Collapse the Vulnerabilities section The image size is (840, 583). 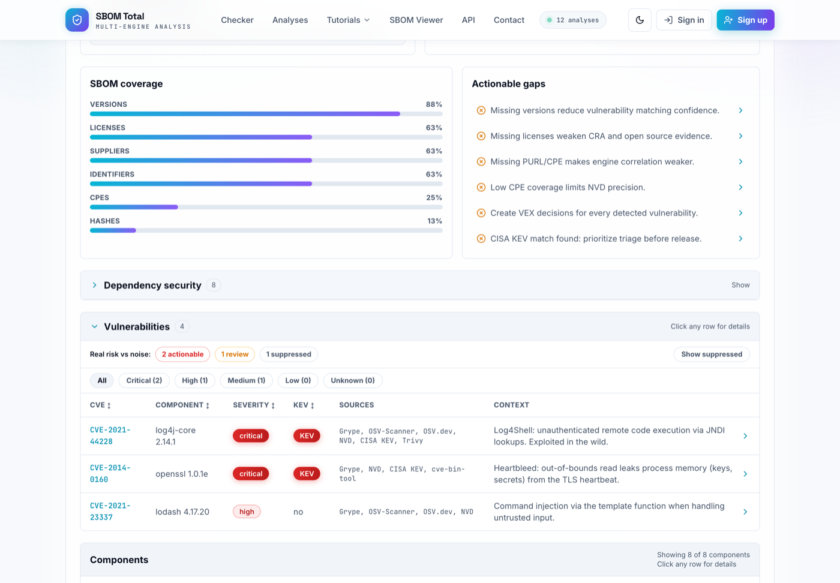[x=94, y=326]
